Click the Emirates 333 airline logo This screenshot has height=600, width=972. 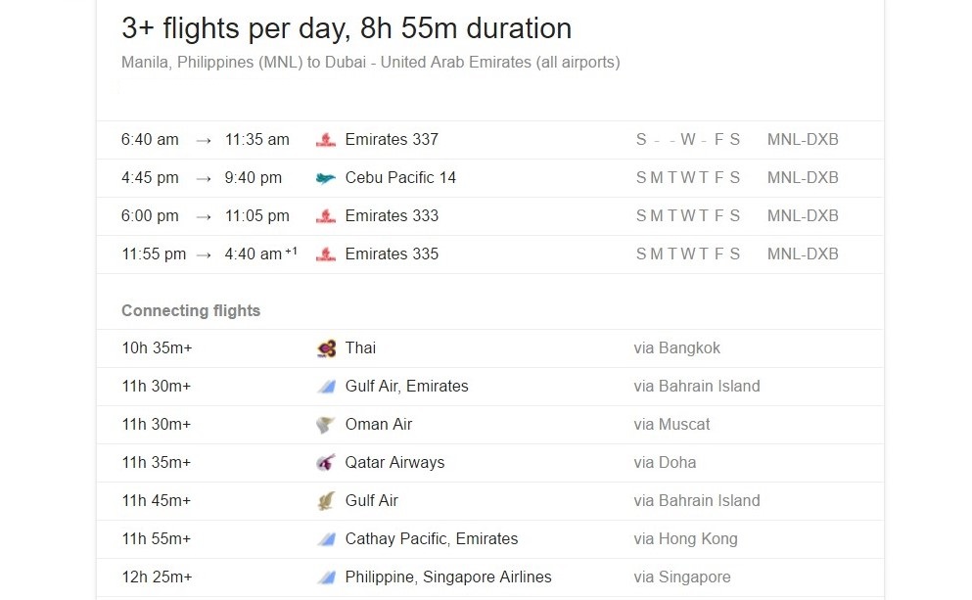[326, 216]
